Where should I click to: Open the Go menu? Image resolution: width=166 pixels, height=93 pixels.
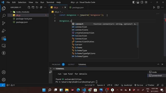coord(37,2)
